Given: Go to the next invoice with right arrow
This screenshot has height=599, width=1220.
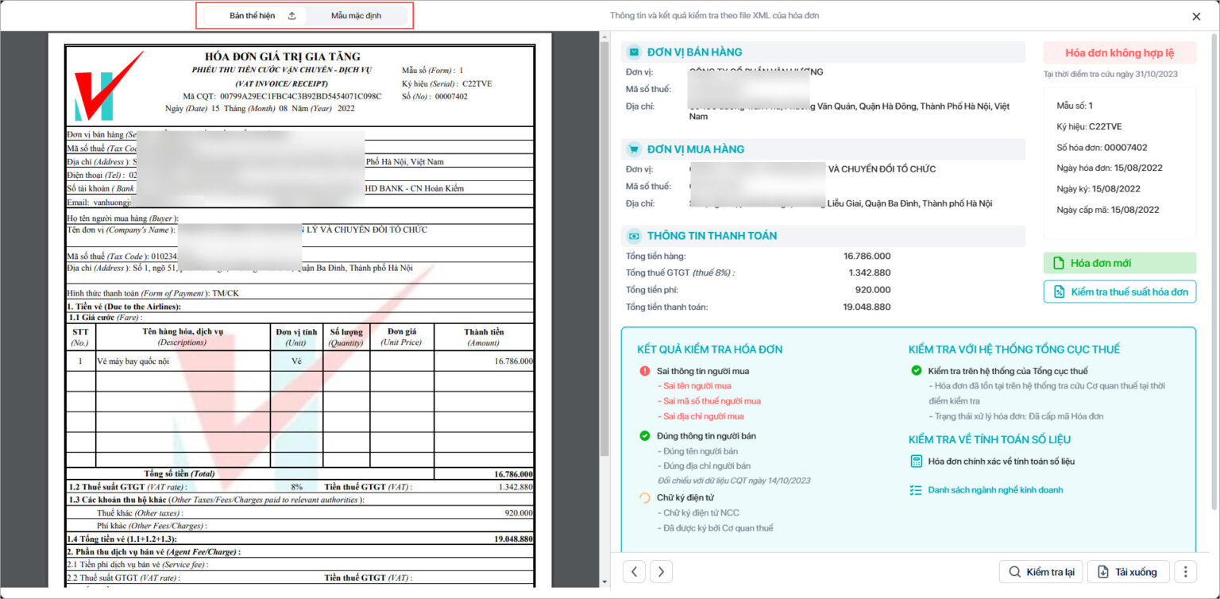Looking at the screenshot, I should tap(662, 571).
